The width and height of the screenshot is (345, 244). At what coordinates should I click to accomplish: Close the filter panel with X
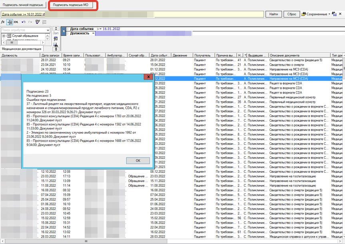coord(340,14)
